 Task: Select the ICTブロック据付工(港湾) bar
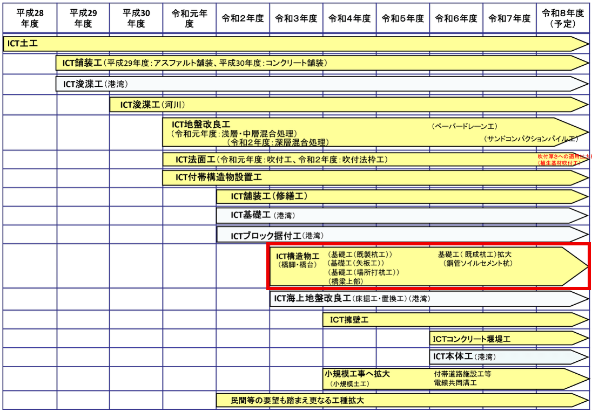tap(277, 236)
